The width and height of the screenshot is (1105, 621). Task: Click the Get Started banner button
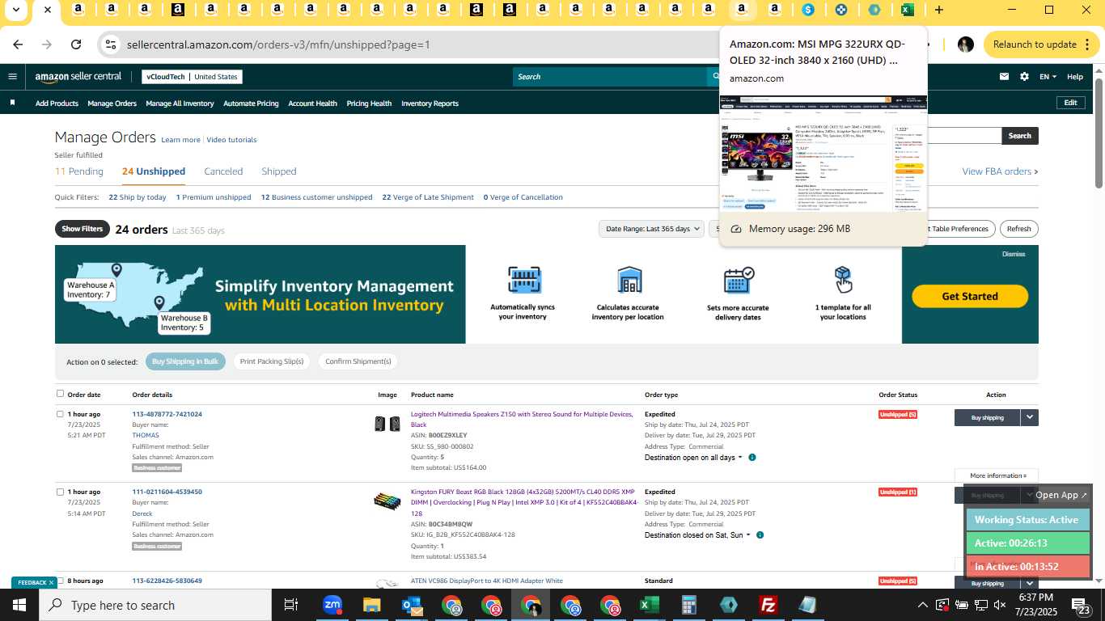point(970,296)
